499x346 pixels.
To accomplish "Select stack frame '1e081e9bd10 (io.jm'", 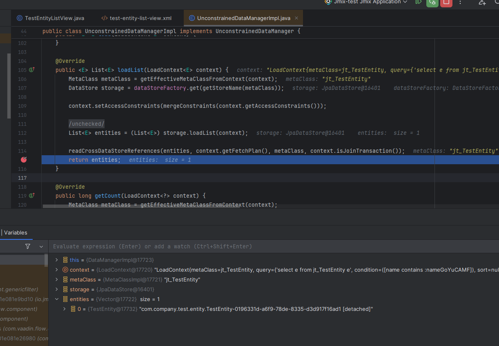I will [x=24, y=299].
